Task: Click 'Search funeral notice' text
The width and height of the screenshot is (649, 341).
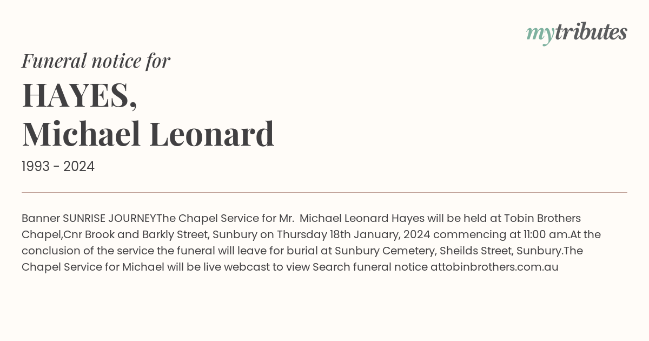Action: (x=370, y=267)
